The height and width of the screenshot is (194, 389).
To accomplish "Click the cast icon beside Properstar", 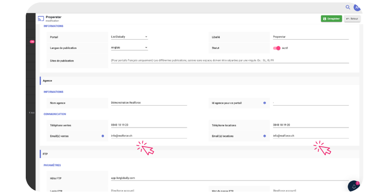I will (x=41, y=18).
